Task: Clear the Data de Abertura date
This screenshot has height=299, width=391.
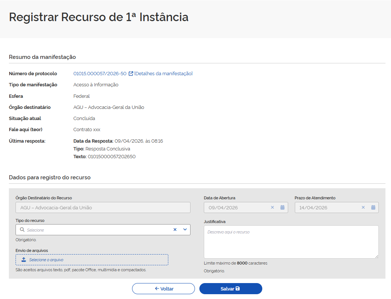Action: (x=272, y=207)
